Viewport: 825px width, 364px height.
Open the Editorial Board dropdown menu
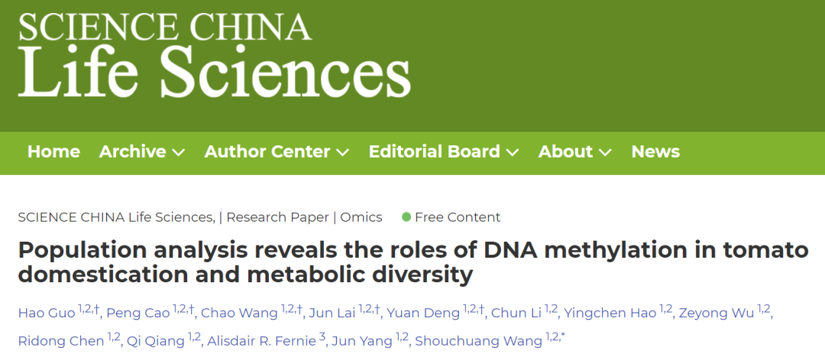click(444, 151)
